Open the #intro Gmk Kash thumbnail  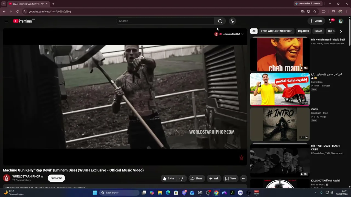pyautogui.click(x=280, y=124)
